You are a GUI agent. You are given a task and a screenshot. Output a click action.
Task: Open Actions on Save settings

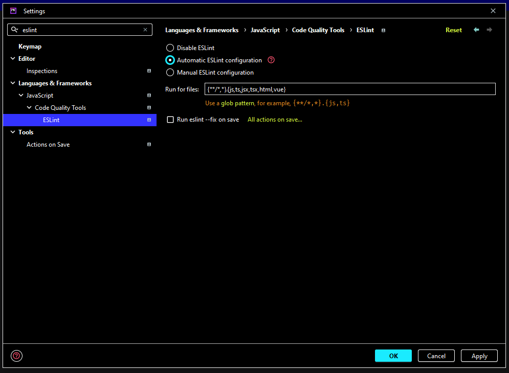pyautogui.click(x=48, y=145)
